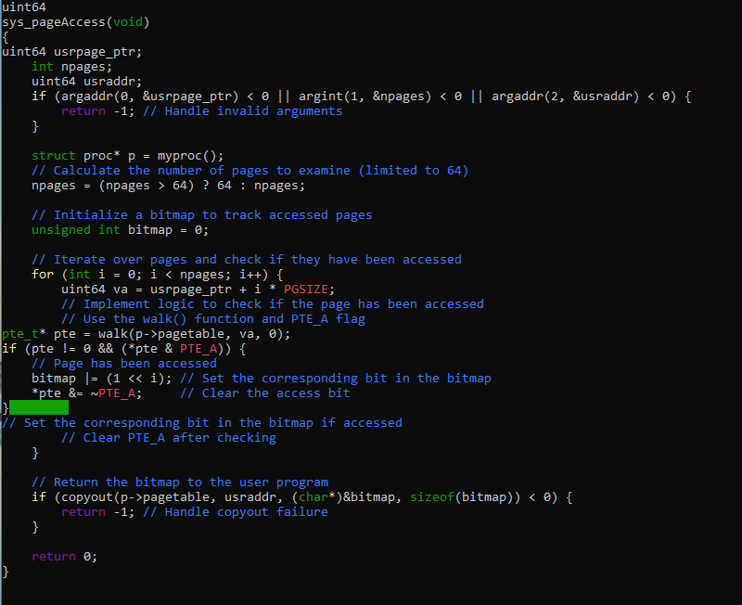
Task: Click the 'limited to 64' comment line
Action: (x=249, y=171)
